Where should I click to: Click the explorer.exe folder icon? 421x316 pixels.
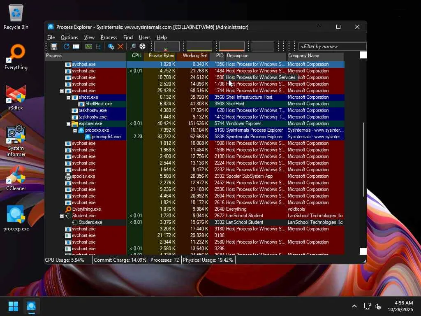tap(75, 123)
